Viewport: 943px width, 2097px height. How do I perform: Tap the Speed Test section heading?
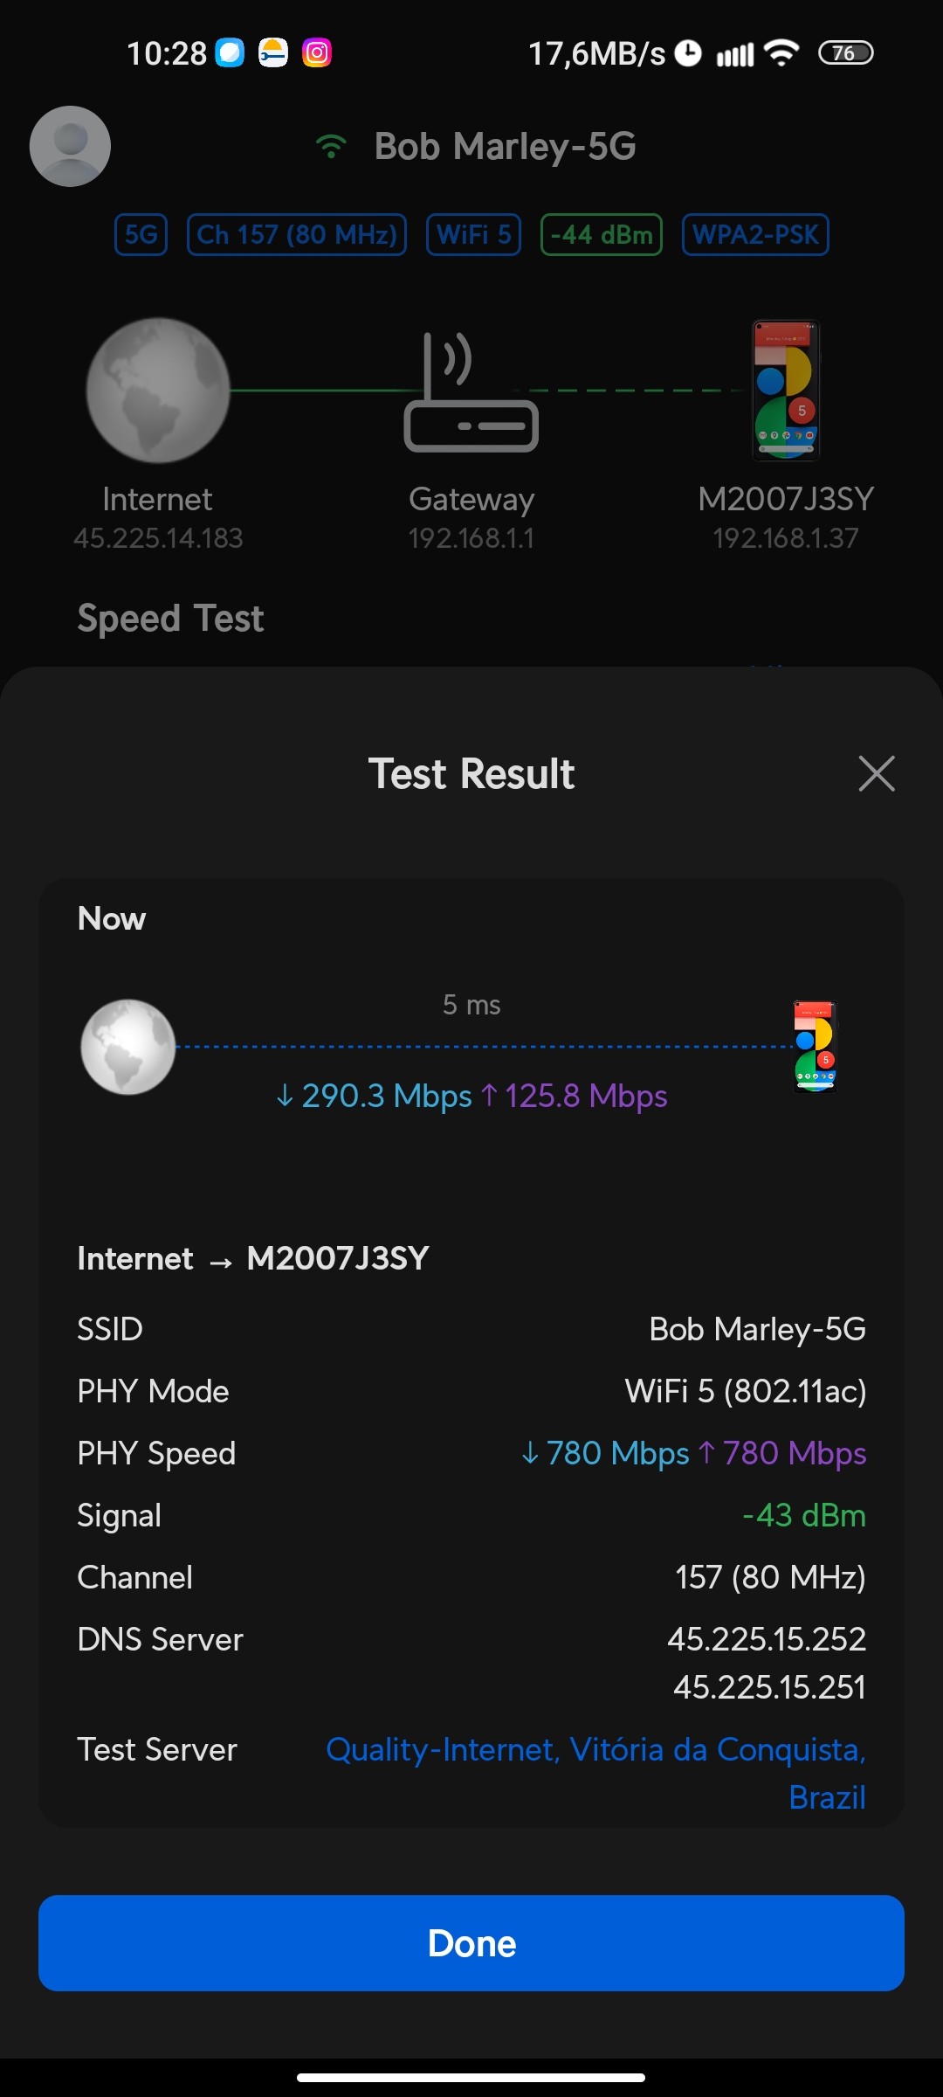(x=170, y=619)
